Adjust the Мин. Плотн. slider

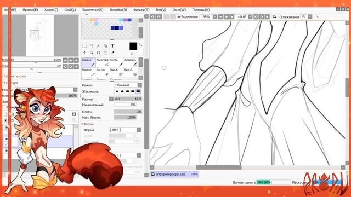(x=125, y=117)
